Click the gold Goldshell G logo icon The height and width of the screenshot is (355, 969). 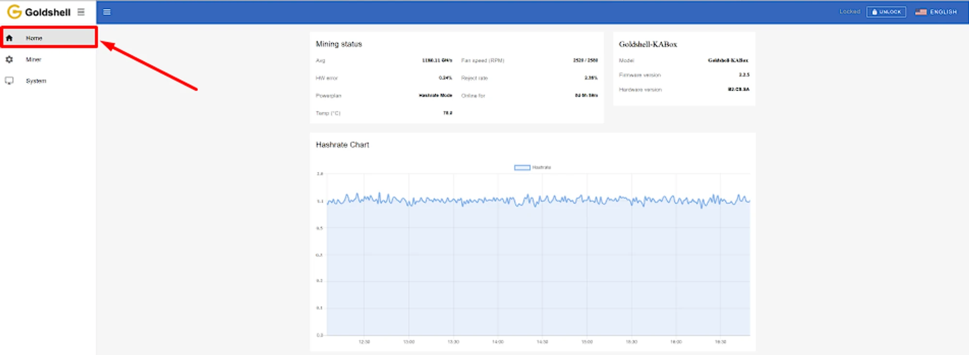[14, 12]
